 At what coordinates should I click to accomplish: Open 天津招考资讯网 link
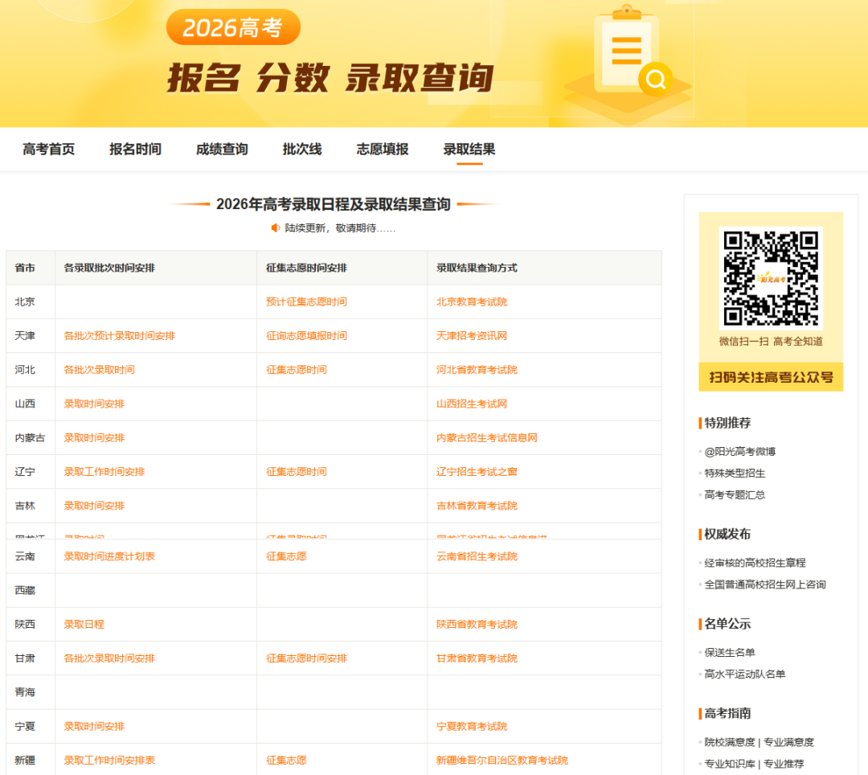pyautogui.click(x=472, y=335)
